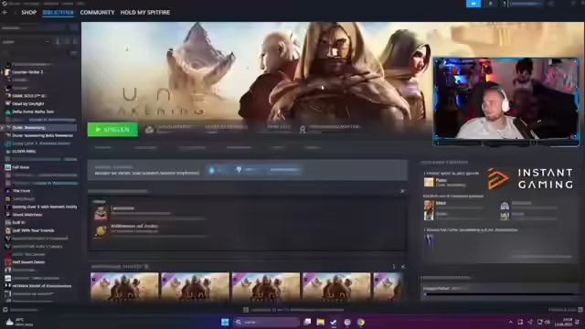Click the Delta Force green triangle icon
This screenshot has height=329, width=585.
tap(7, 111)
